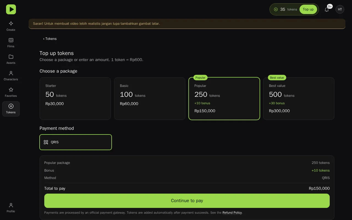This screenshot has width=352, height=220.
Task: Click the Best value green badge
Action: (277, 78)
